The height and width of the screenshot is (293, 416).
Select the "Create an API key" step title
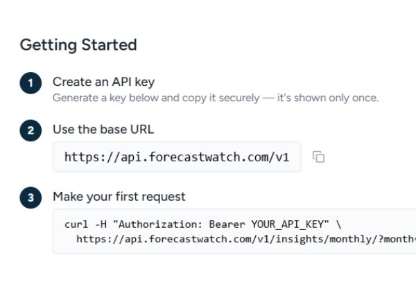click(103, 82)
